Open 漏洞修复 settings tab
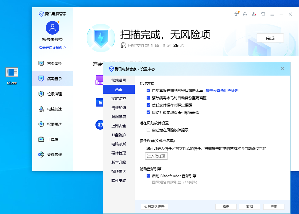 pyautogui.click(x=119, y=117)
